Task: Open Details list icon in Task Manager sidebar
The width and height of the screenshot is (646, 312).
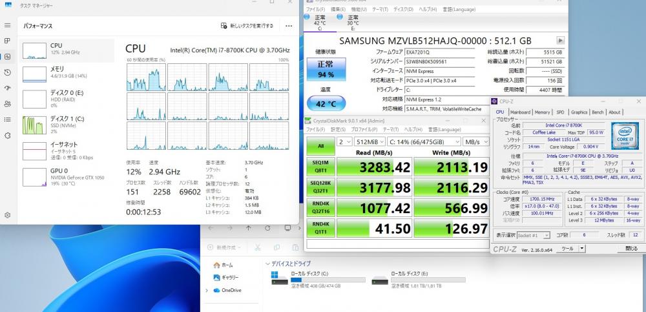Action: (7, 120)
